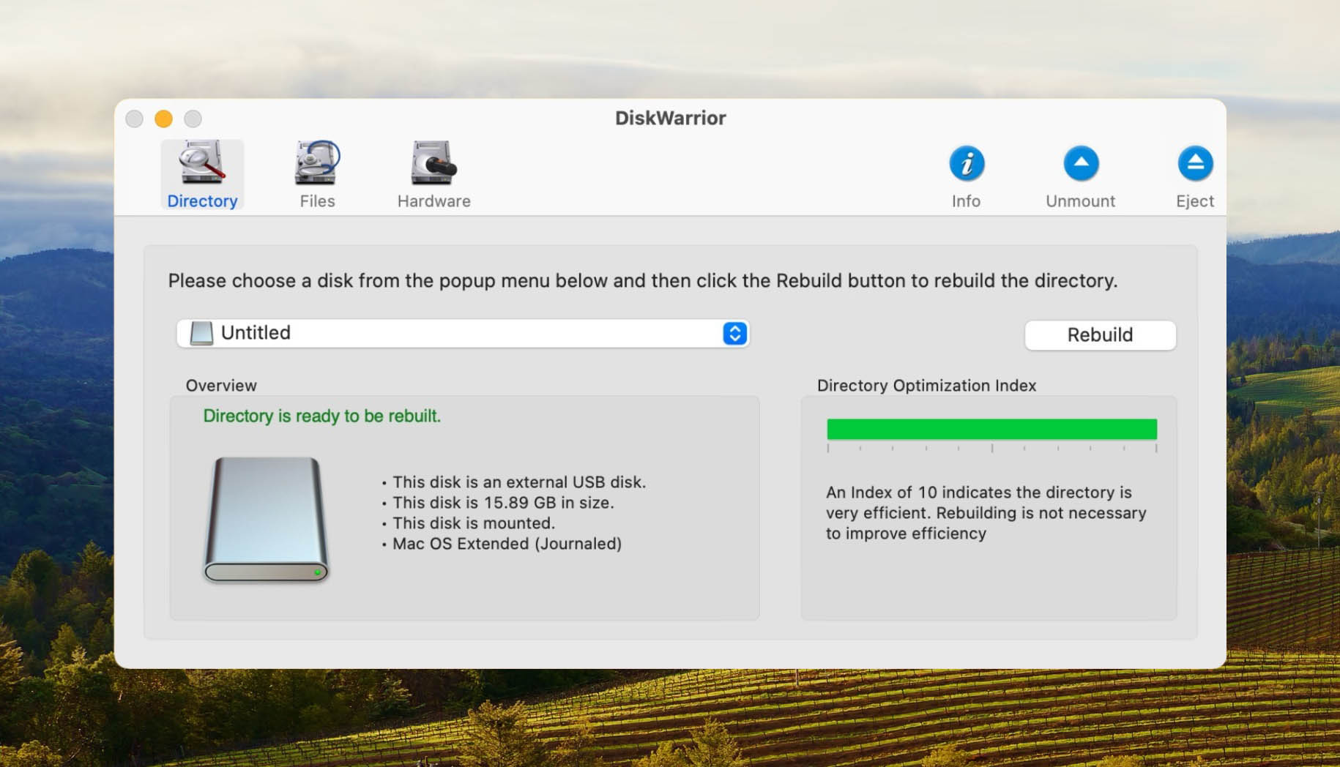This screenshot has height=767, width=1340.
Task: Click the external drive image in Overview
Action: click(x=266, y=519)
